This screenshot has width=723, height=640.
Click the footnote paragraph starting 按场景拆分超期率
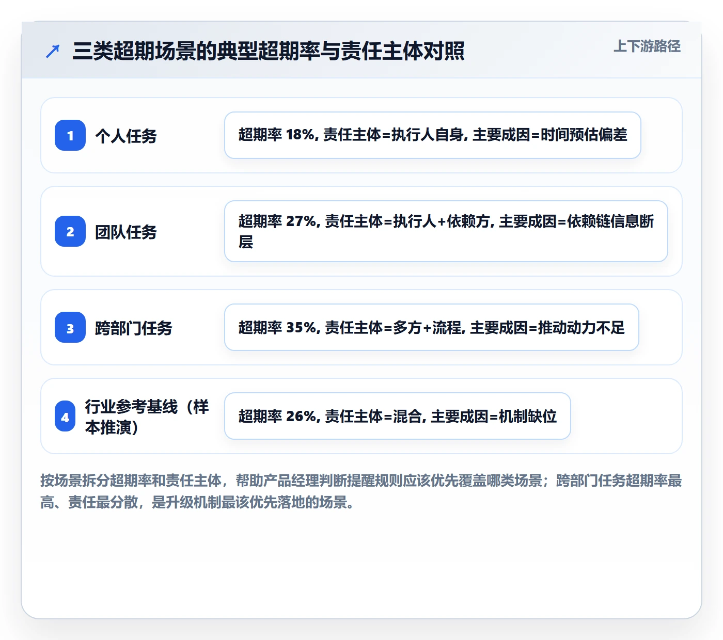click(361, 491)
